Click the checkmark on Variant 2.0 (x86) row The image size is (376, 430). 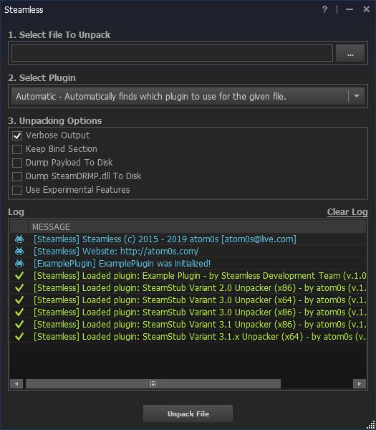19,287
